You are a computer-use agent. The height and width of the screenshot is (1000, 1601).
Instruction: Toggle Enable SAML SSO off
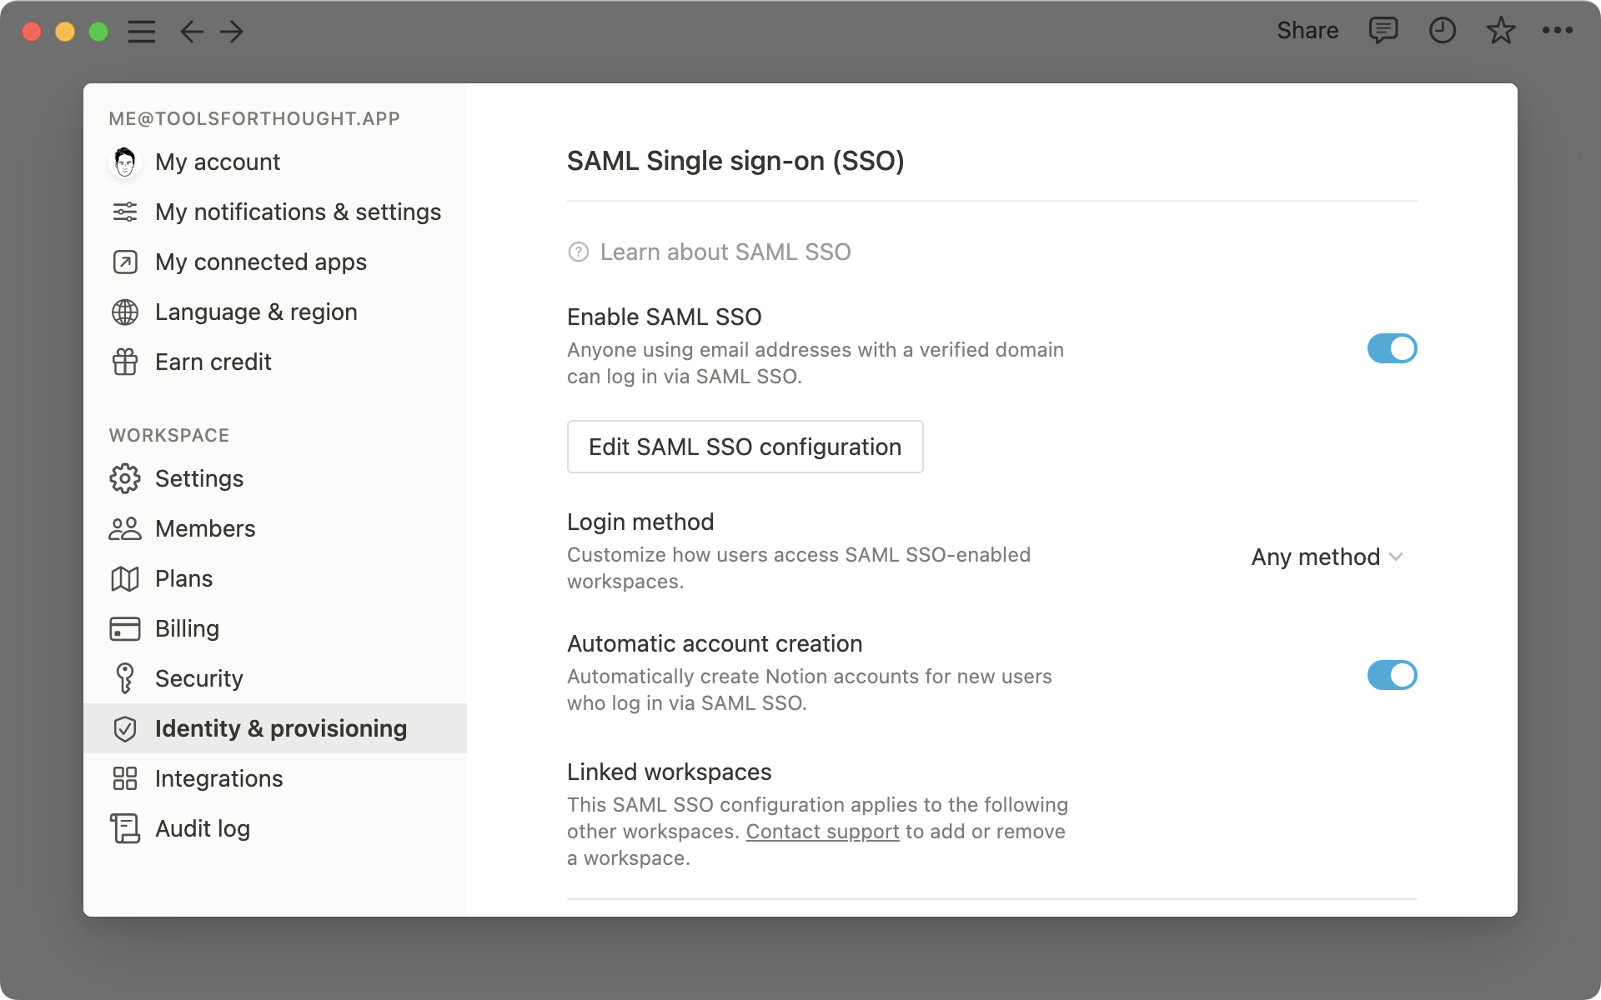(x=1391, y=347)
